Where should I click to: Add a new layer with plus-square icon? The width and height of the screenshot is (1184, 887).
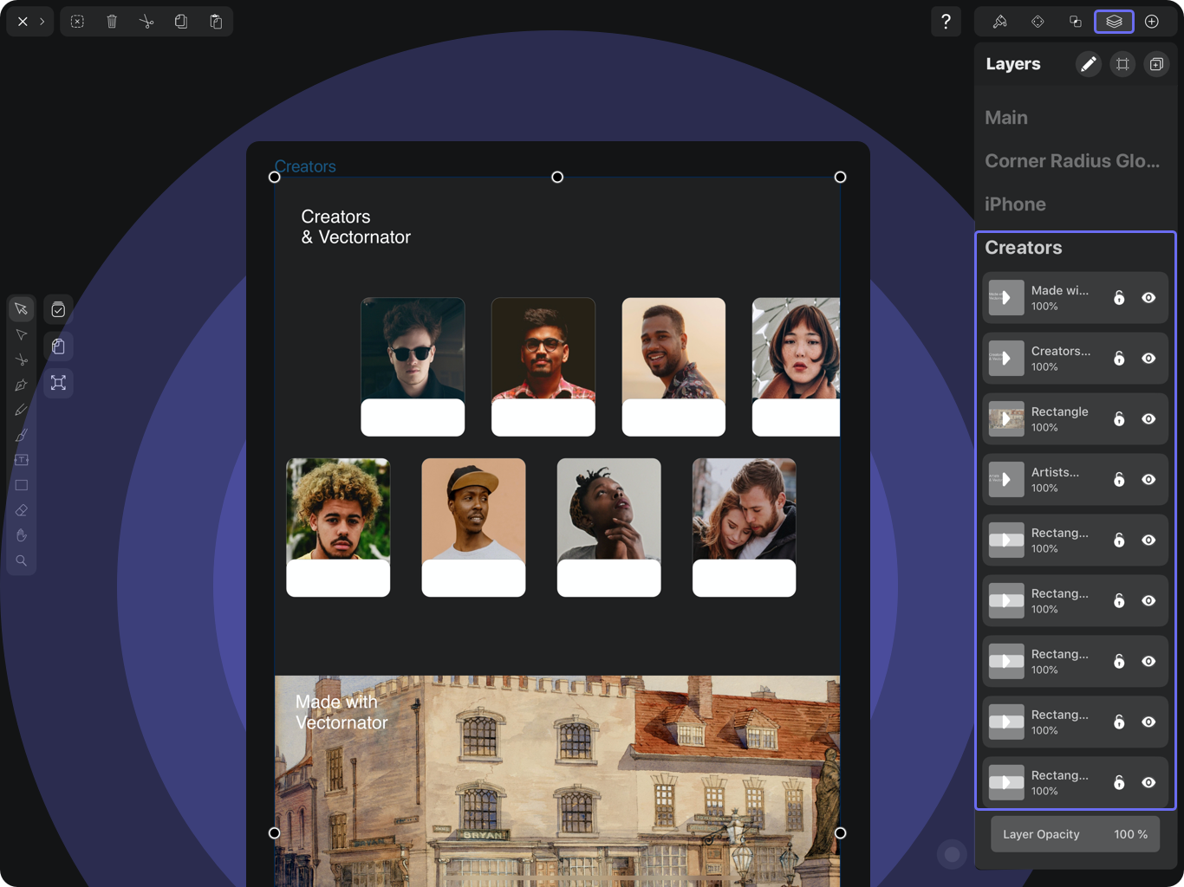1156,64
